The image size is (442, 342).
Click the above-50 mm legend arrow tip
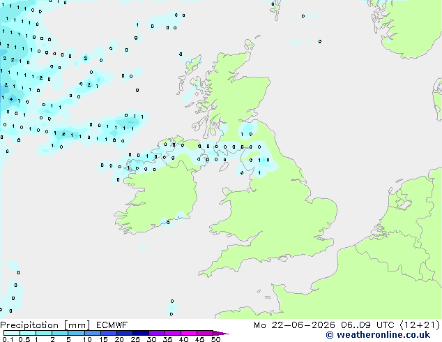(x=221, y=333)
